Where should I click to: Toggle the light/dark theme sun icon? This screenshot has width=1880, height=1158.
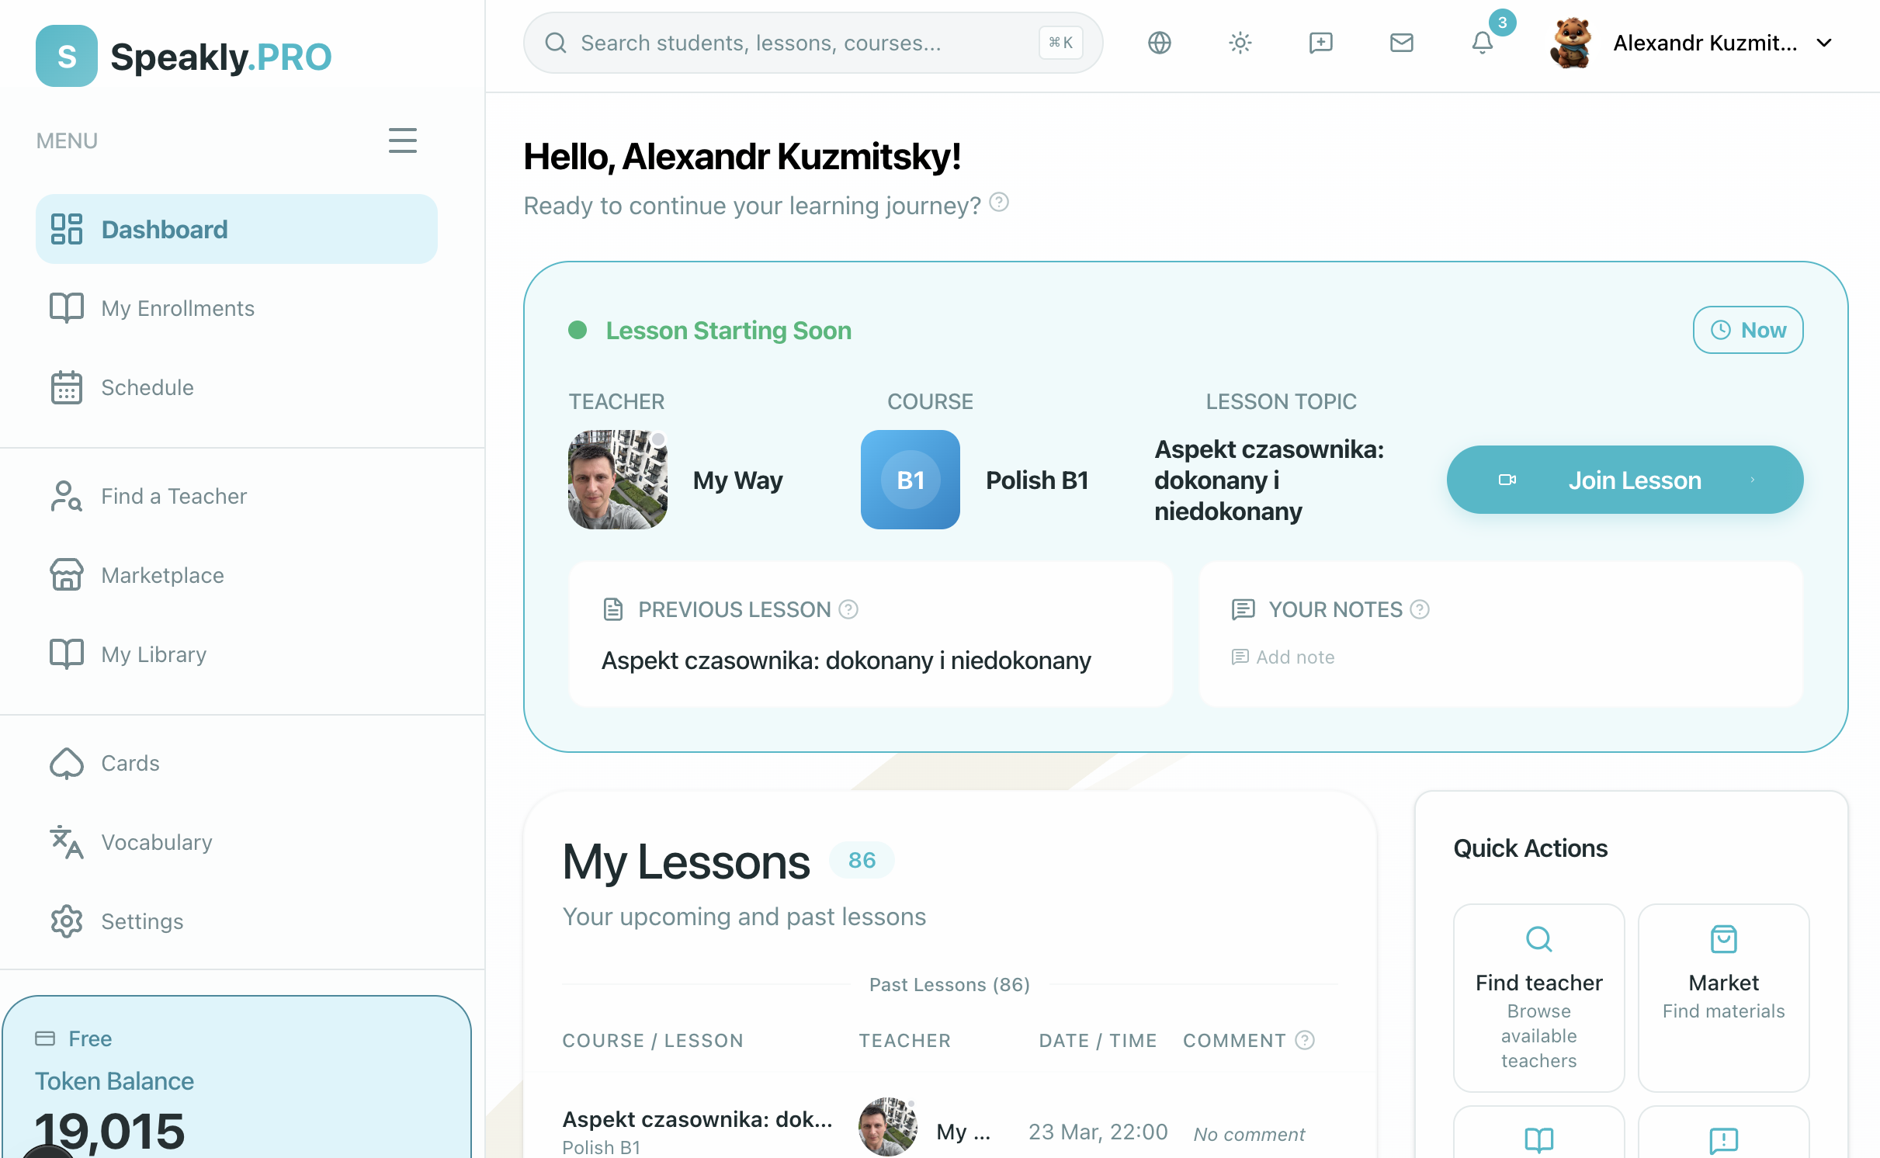coord(1240,43)
